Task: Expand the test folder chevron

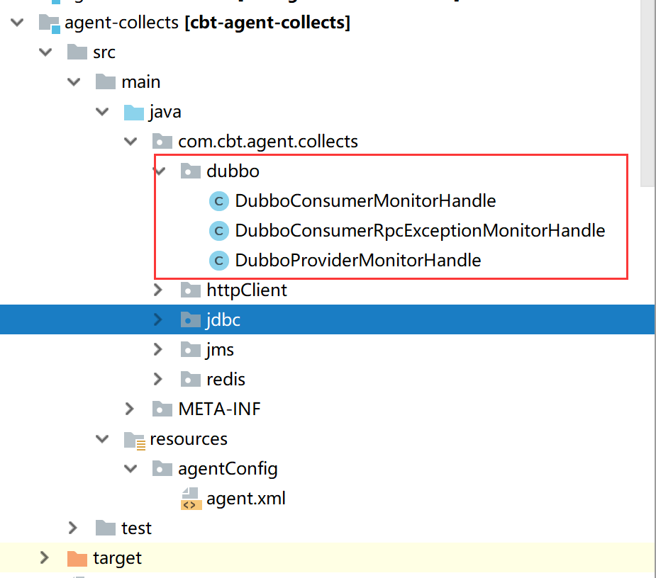Action: tap(72, 528)
